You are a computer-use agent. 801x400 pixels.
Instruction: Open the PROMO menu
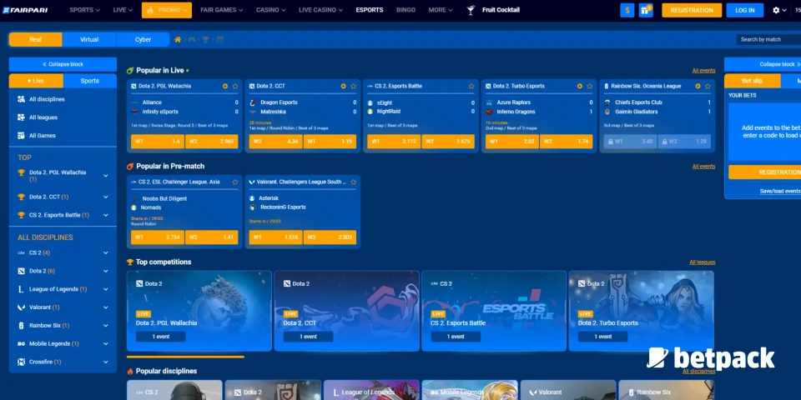(167, 10)
